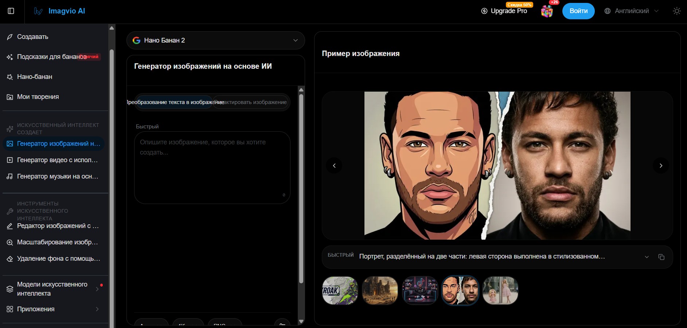The image size is (687, 328).
Task: Click the Войти login button
Action: pyautogui.click(x=578, y=11)
